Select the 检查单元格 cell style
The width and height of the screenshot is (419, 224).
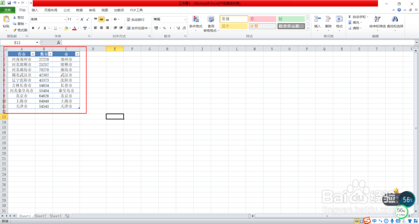(291, 26)
